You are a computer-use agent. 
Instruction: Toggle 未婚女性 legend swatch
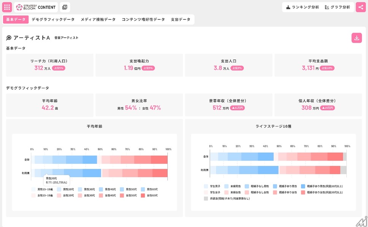click(x=226, y=192)
